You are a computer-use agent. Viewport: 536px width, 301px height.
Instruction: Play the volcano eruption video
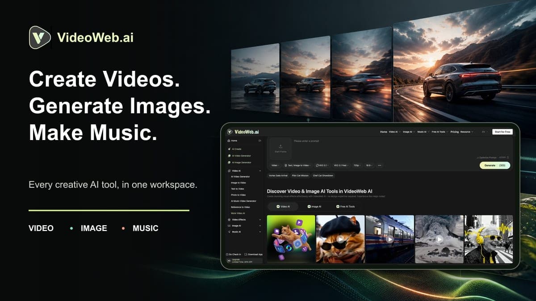440,239
